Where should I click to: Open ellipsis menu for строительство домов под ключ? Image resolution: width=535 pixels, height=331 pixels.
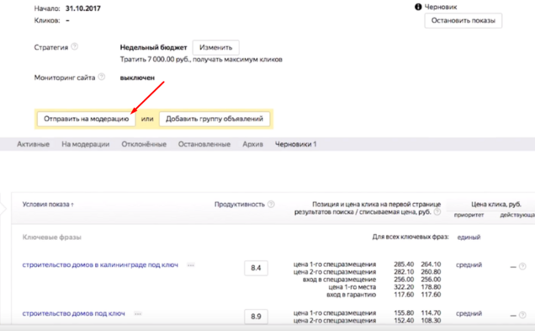[x=138, y=313]
